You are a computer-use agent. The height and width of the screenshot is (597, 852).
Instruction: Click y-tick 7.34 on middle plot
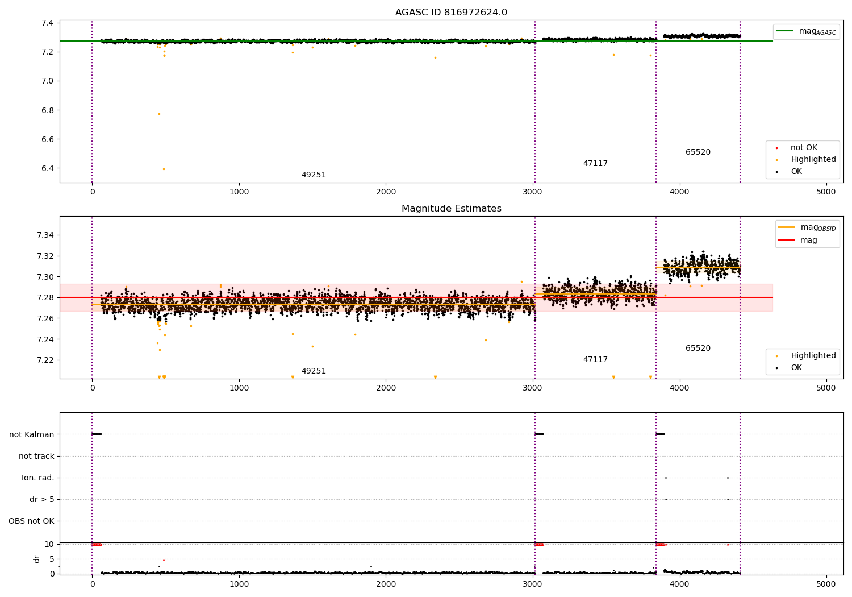(45, 235)
